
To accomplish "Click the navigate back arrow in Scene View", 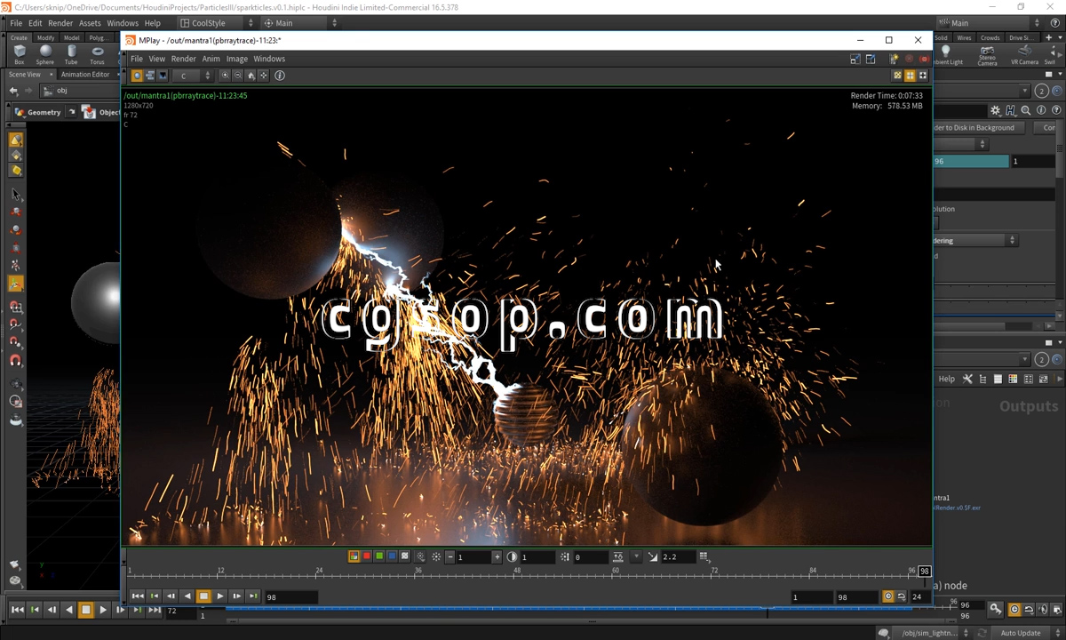I will 13,91.
